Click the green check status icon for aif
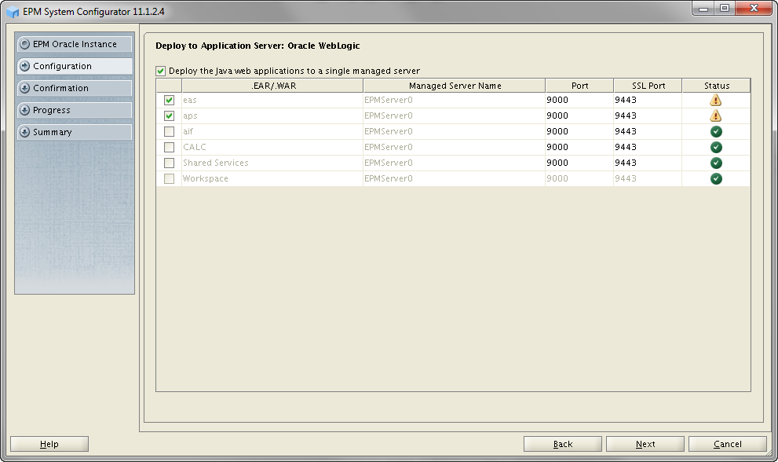 pos(716,132)
